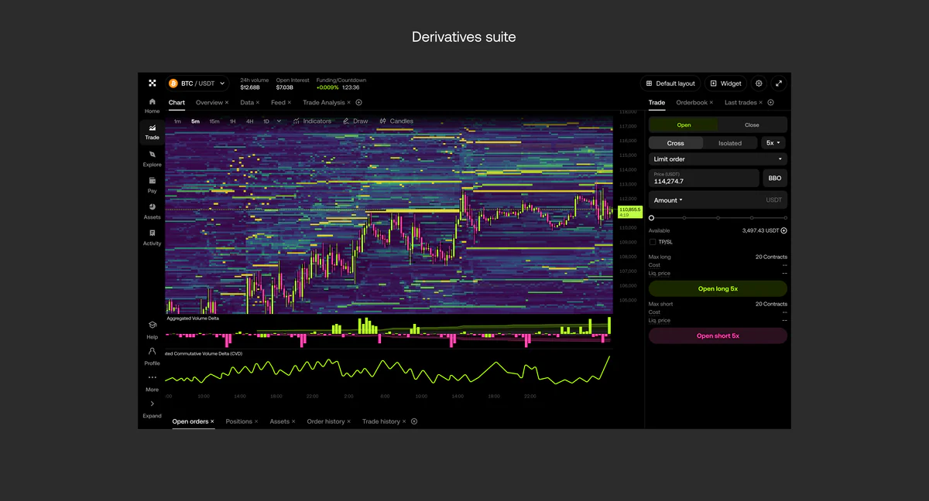
Task: Go to Home in the sidebar
Action: click(152, 106)
